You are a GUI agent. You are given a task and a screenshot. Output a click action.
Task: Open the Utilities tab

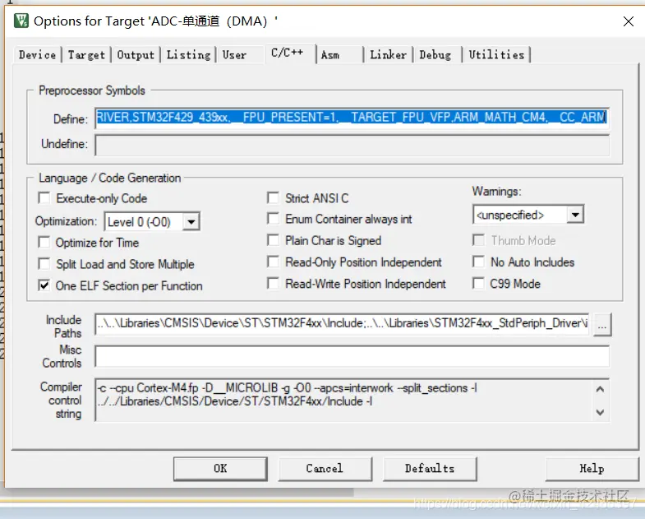[496, 55]
